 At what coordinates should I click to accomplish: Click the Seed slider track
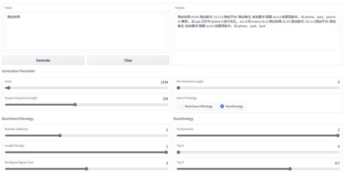pyautogui.click(x=86, y=88)
